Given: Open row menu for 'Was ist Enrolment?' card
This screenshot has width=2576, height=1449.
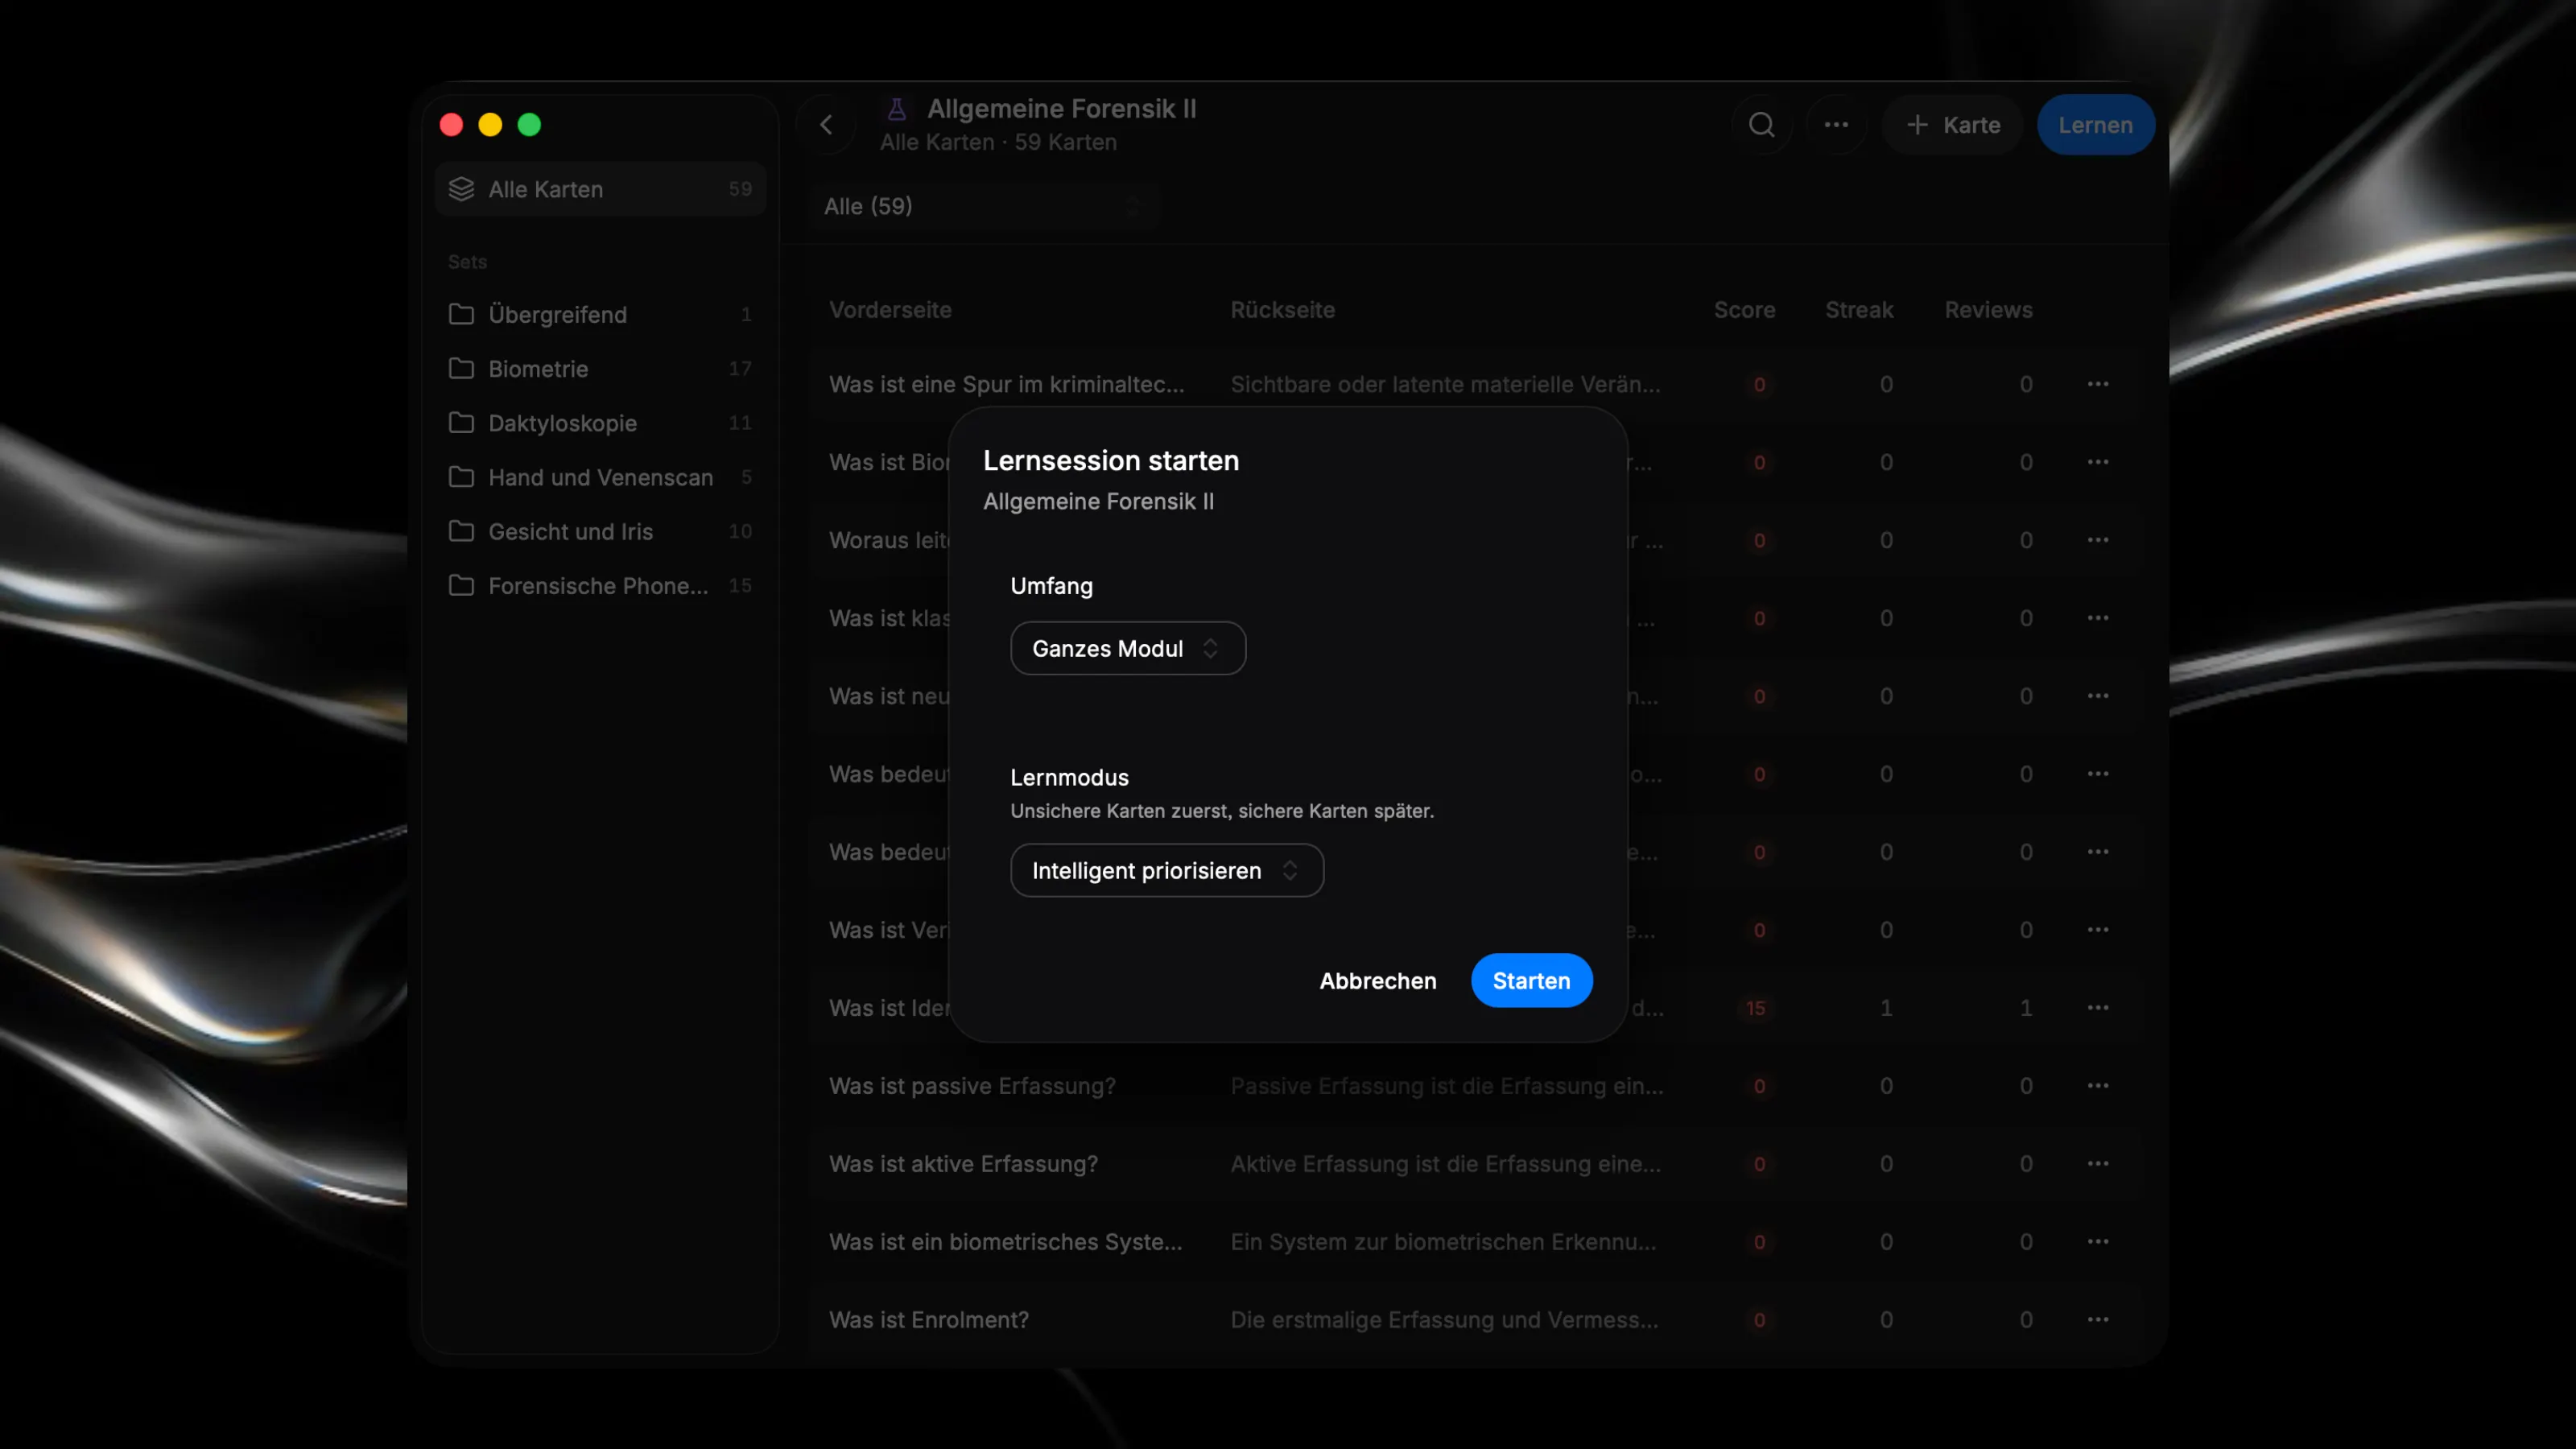Looking at the screenshot, I should point(2098,1320).
